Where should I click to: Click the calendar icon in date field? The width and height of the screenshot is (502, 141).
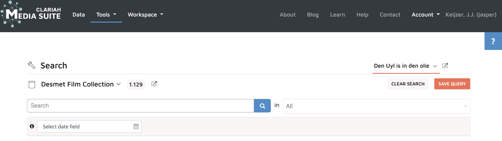(x=136, y=126)
